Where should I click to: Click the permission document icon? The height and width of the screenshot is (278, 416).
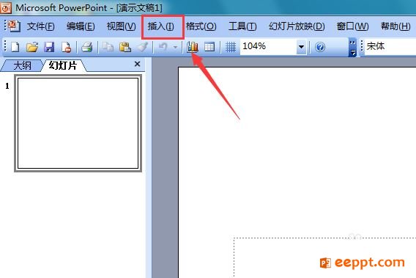pyautogui.click(x=66, y=47)
